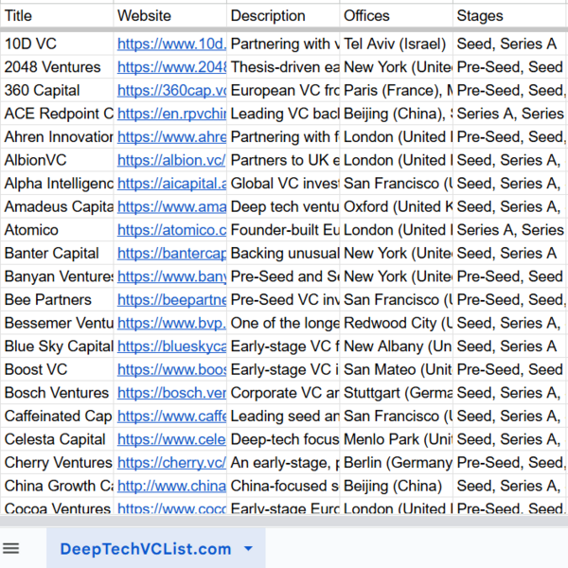Select the Tel Aviv (Israel) offices cell
This screenshot has height=568, width=568.
[396, 44]
